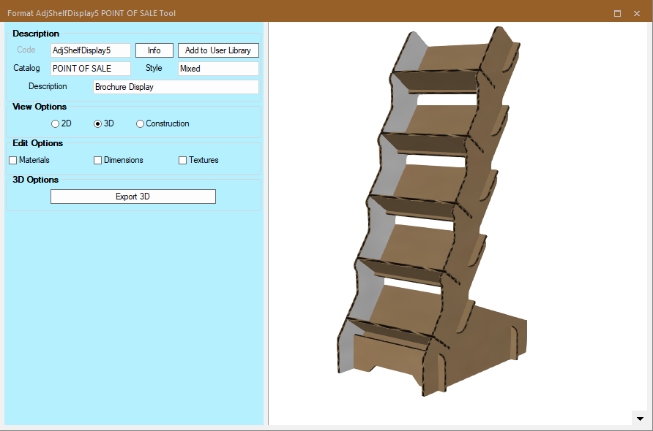Screen dimensions: 653x431
Task: Close the Format AdjShelfDisplay5 window
Action: [637, 13]
